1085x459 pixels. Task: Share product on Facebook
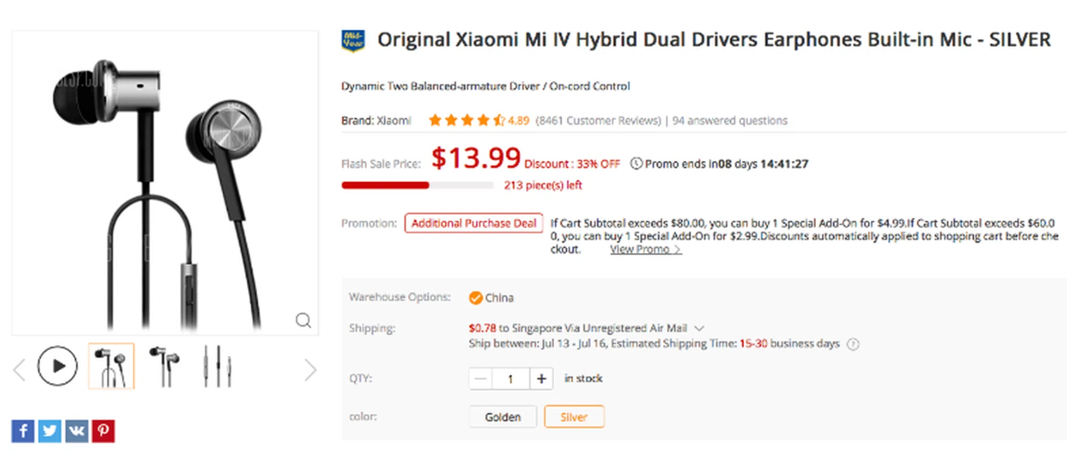[x=23, y=431]
